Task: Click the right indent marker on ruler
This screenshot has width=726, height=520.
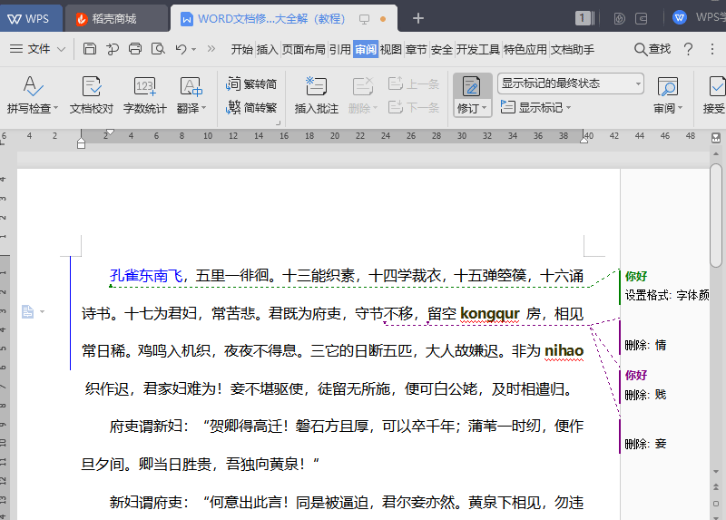Action: click(584, 140)
